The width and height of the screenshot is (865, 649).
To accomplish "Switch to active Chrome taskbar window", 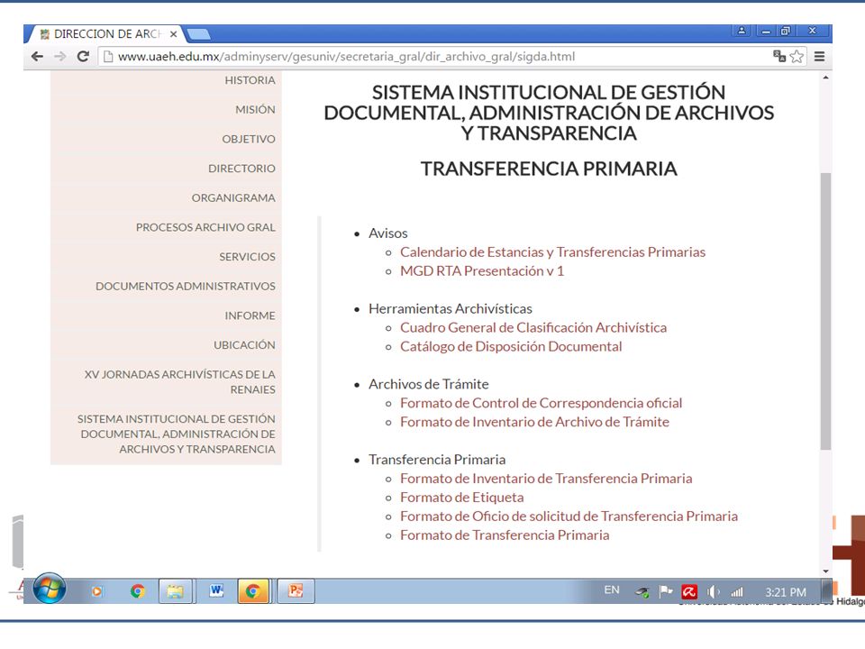I will click(253, 591).
